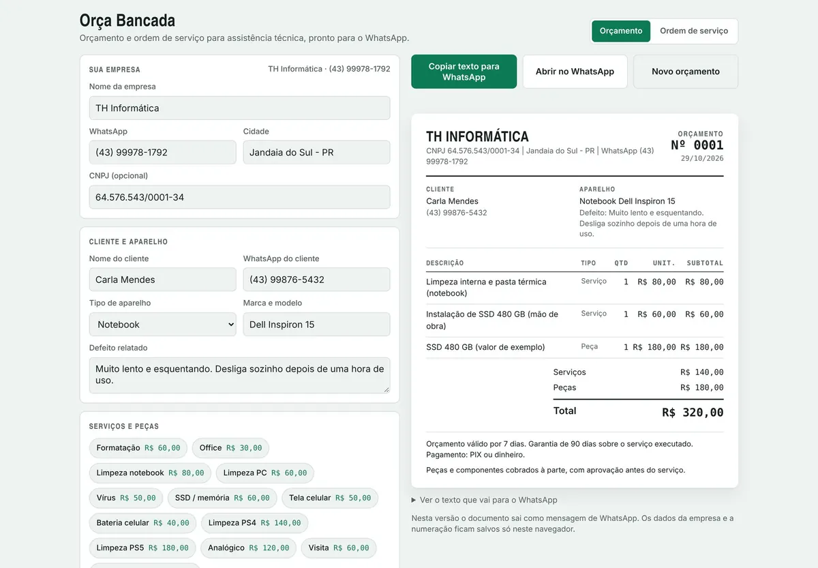Start a Novo orçamento
818x568 pixels.
[686, 72]
